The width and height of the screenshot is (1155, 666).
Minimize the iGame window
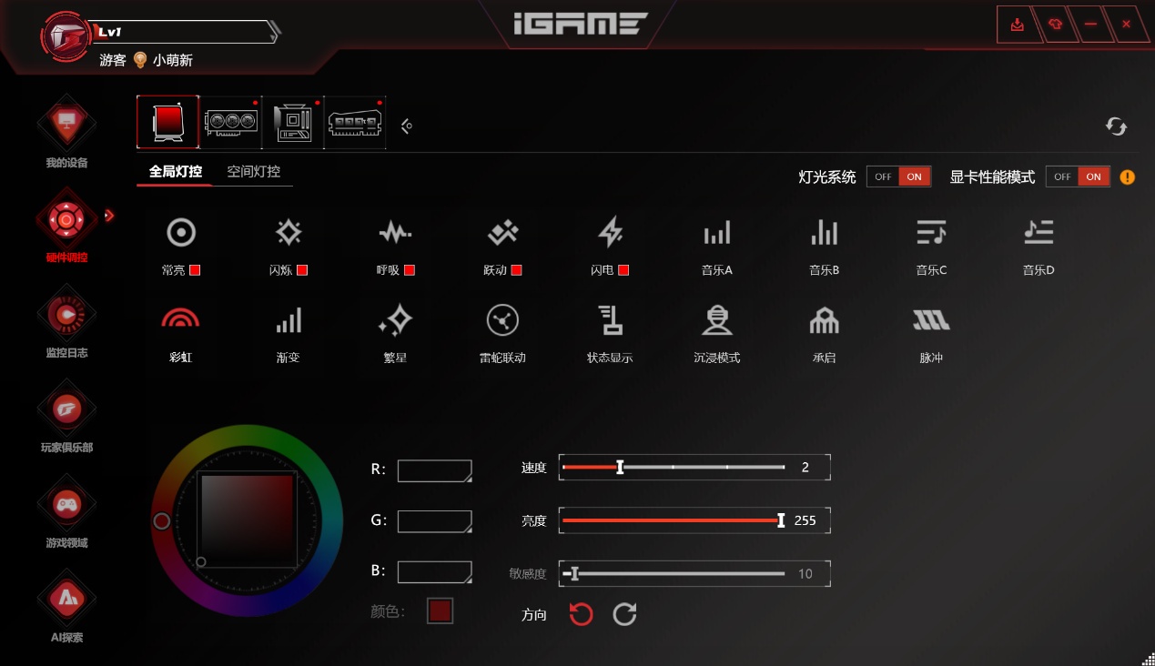[1090, 25]
